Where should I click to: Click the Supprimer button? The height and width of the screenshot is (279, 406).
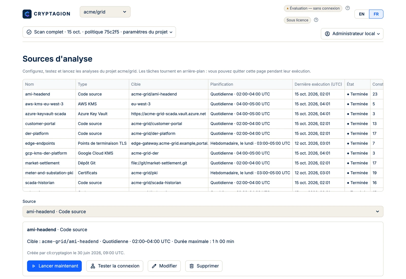coord(204,266)
